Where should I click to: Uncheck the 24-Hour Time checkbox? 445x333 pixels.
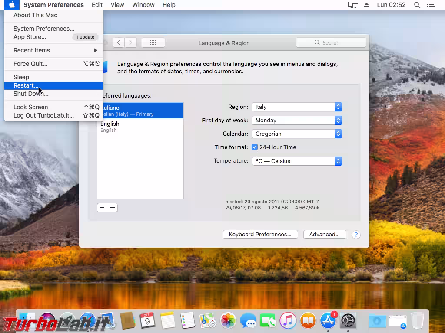pos(254,147)
